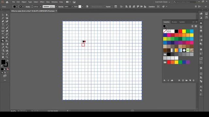
Task: Select the Gradient tool
Action: [7, 44]
